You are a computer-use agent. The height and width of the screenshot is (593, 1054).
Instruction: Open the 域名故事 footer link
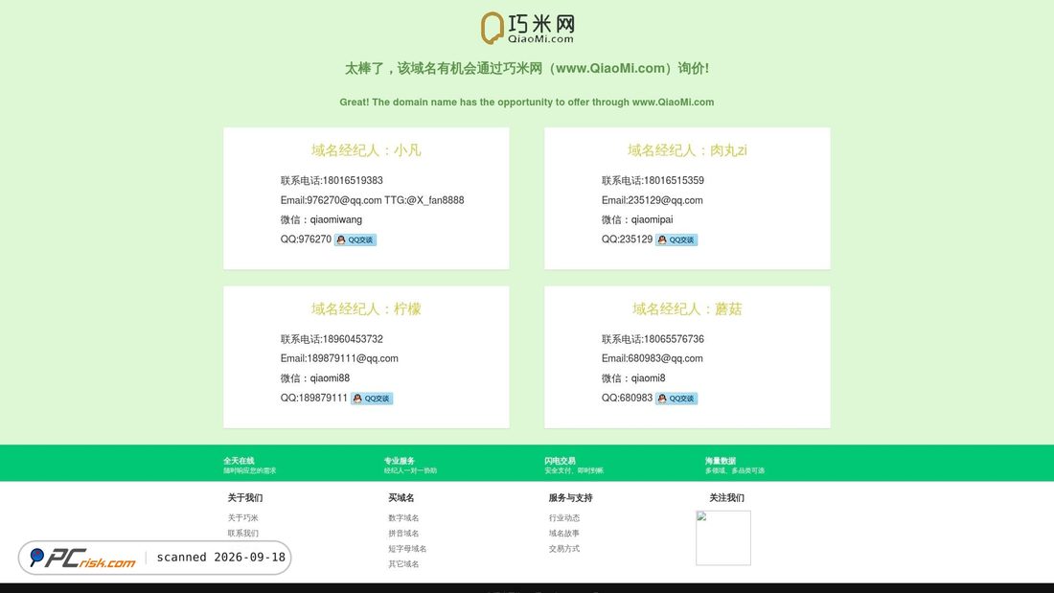point(564,534)
